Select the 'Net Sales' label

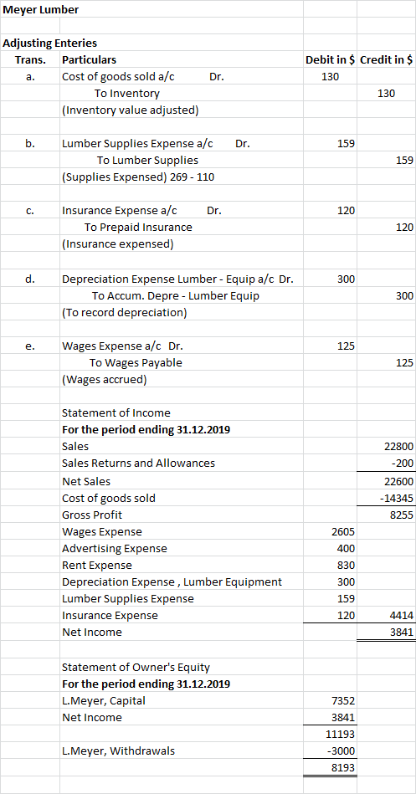[86, 482]
